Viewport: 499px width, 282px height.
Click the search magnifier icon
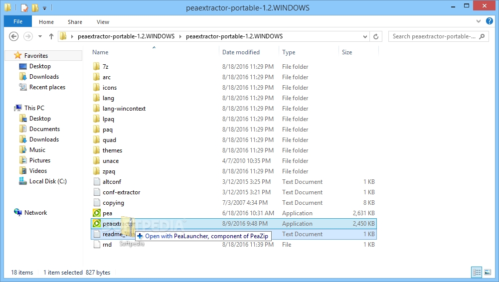coord(482,36)
